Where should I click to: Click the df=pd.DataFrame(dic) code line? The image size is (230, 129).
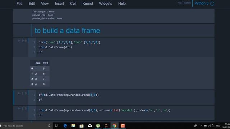[55, 47]
